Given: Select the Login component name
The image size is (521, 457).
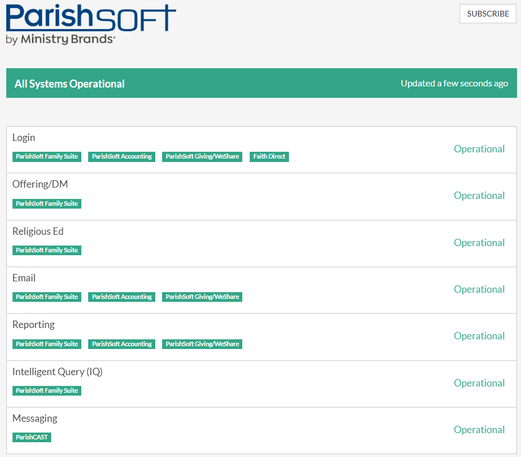Looking at the screenshot, I should click(23, 138).
